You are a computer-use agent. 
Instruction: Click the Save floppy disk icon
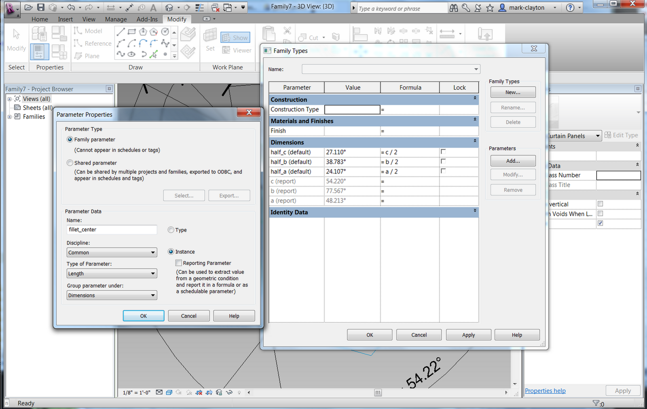(41, 7)
